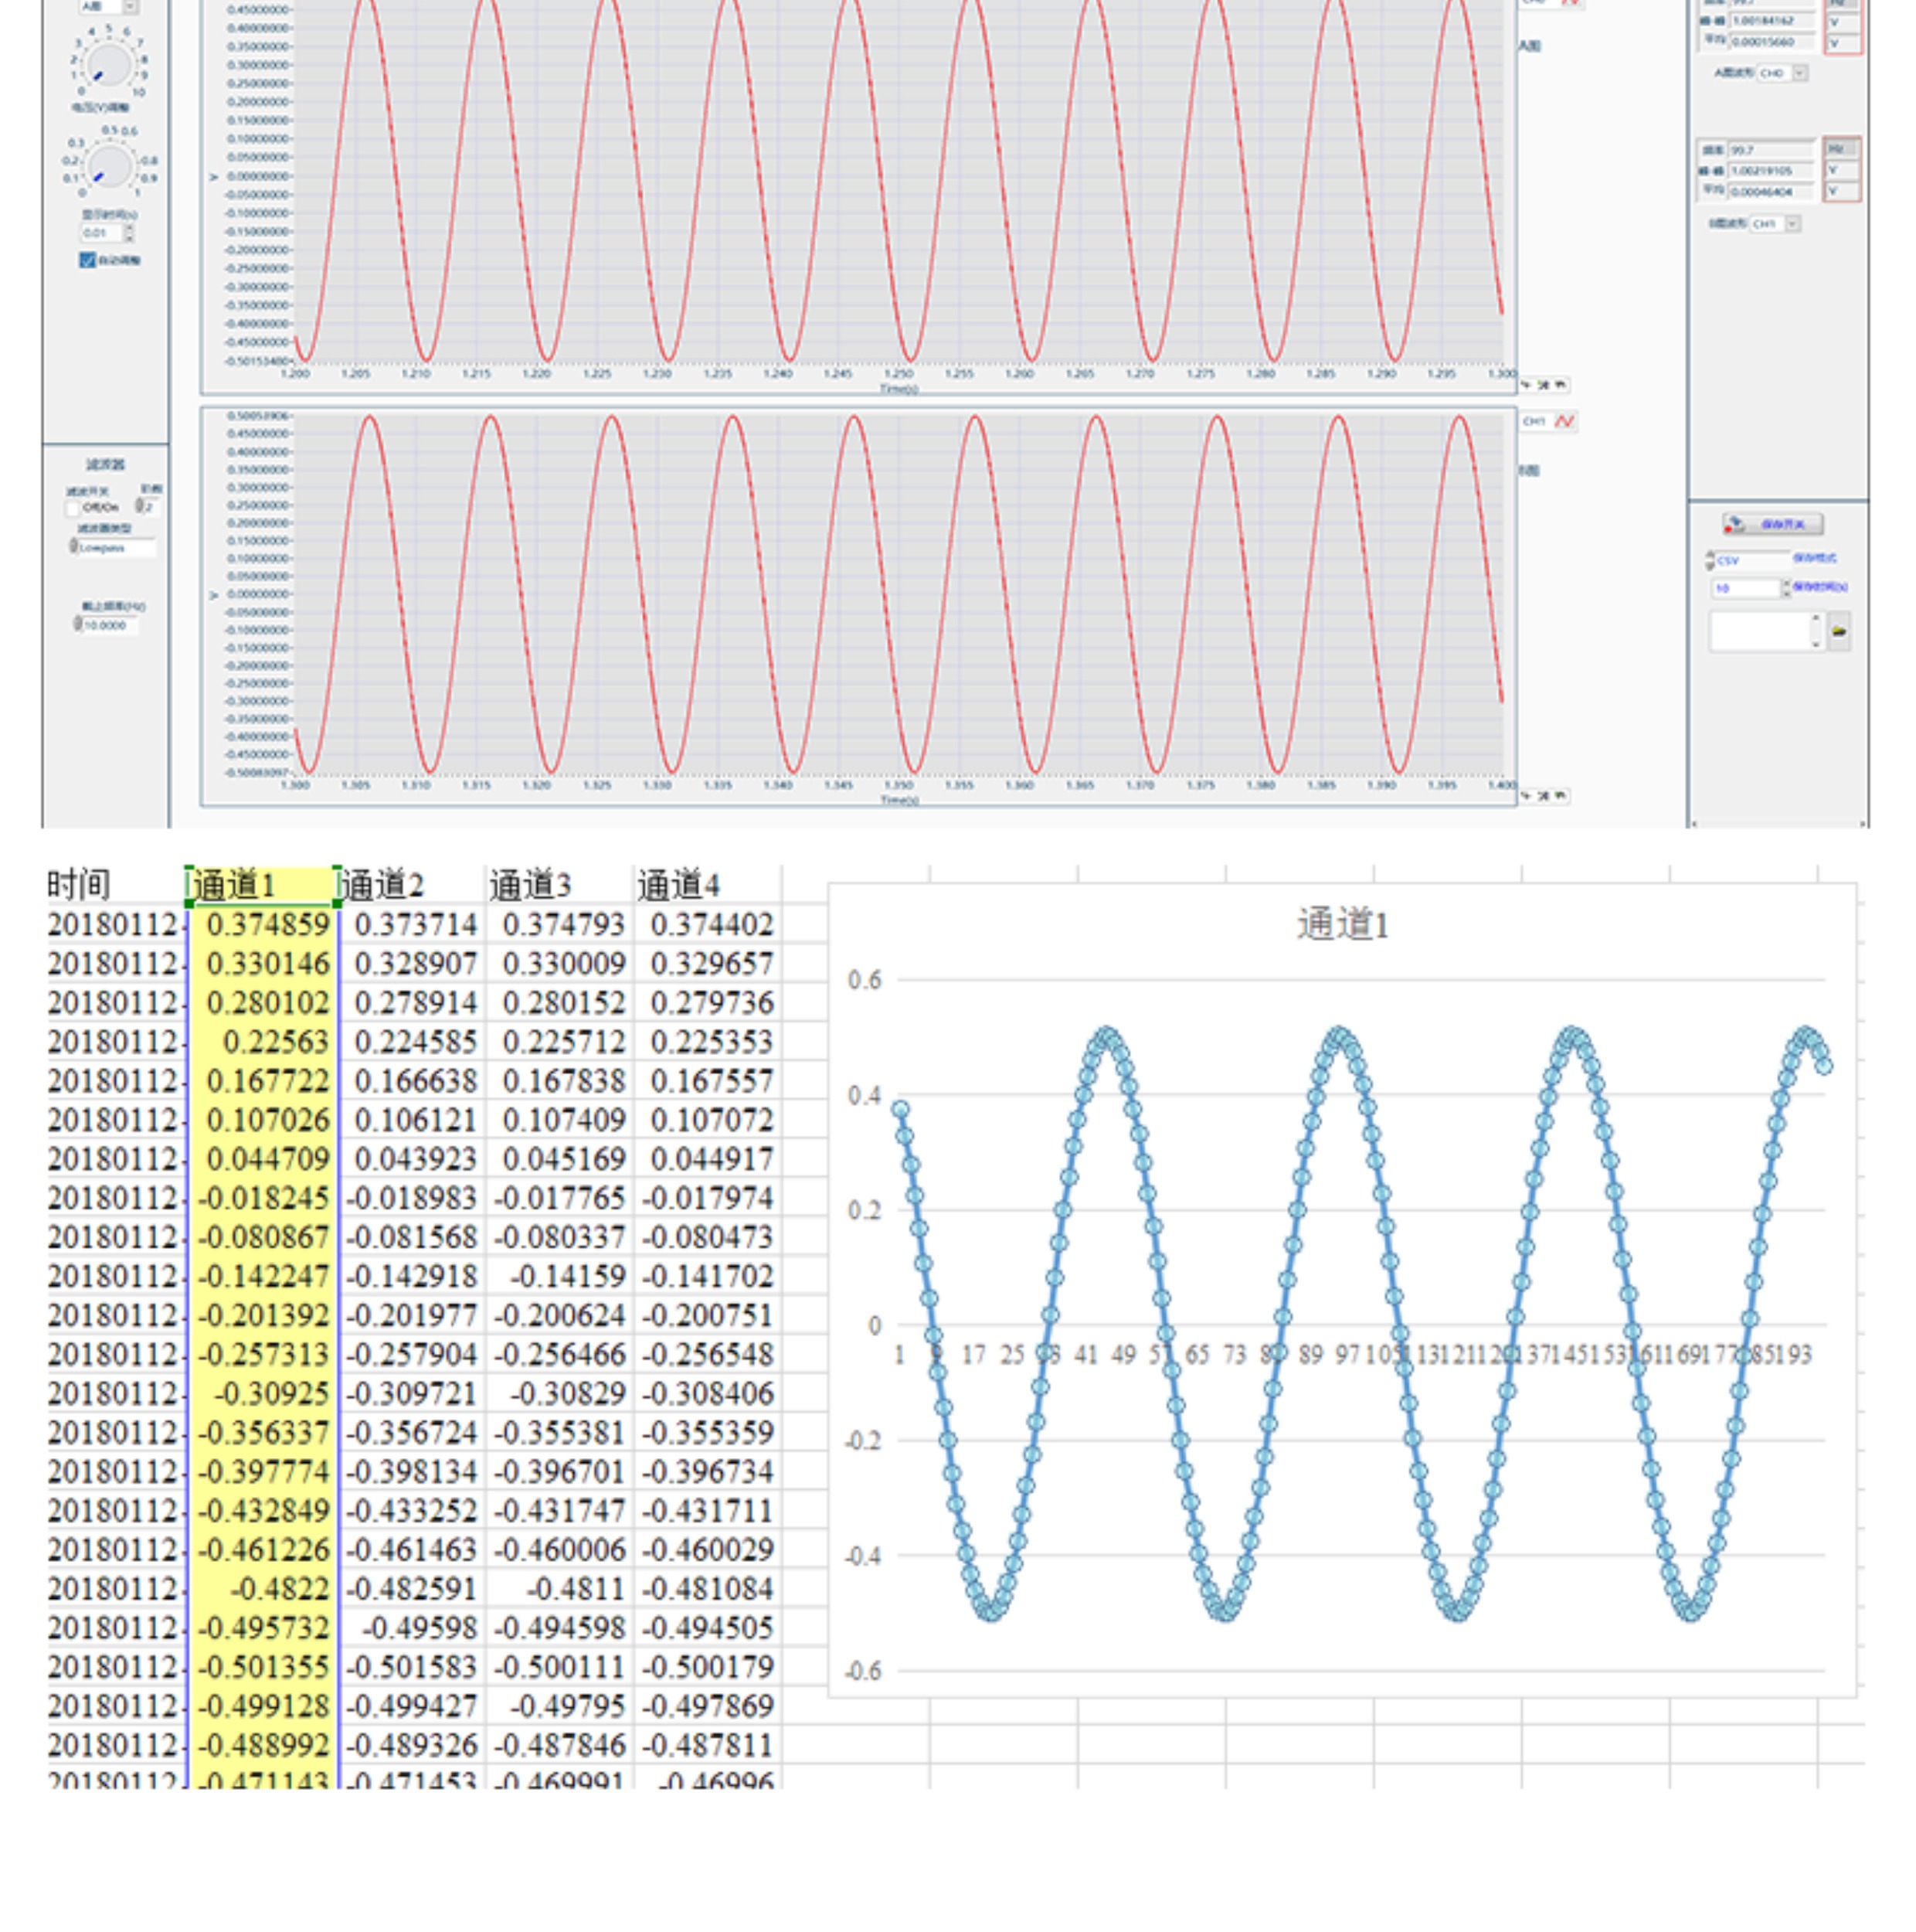Click the folder browse icon for save path

(x=1837, y=632)
